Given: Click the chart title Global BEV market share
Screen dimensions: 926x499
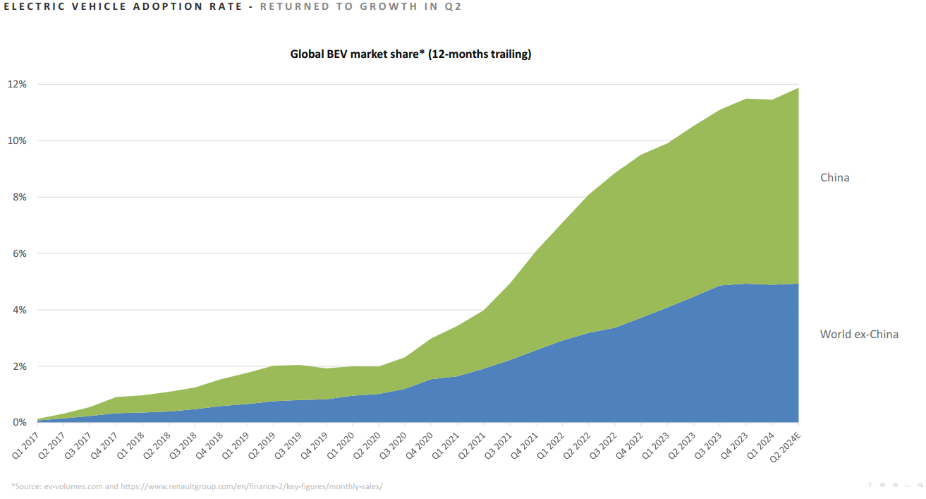Looking at the screenshot, I should tap(410, 54).
